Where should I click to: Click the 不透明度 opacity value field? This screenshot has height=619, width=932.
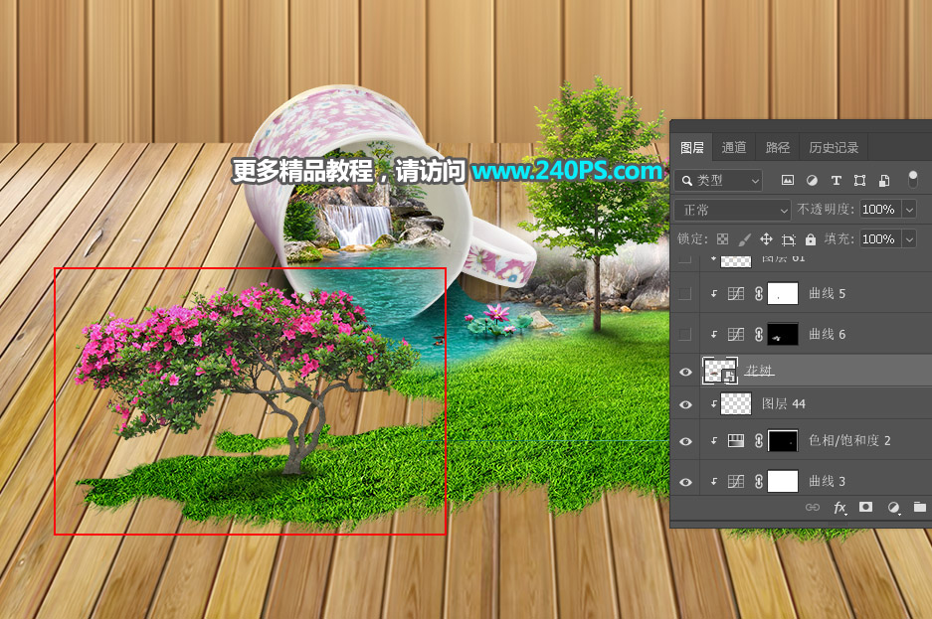coord(880,210)
